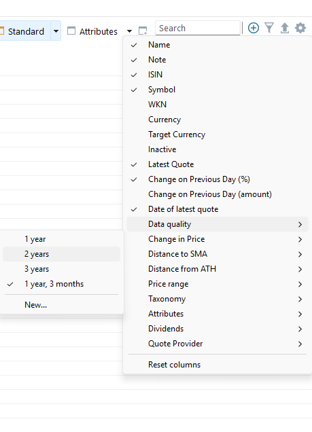Image resolution: width=312 pixels, height=432 pixels.
Task: Open the settings gear icon
Action: click(300, 28)
